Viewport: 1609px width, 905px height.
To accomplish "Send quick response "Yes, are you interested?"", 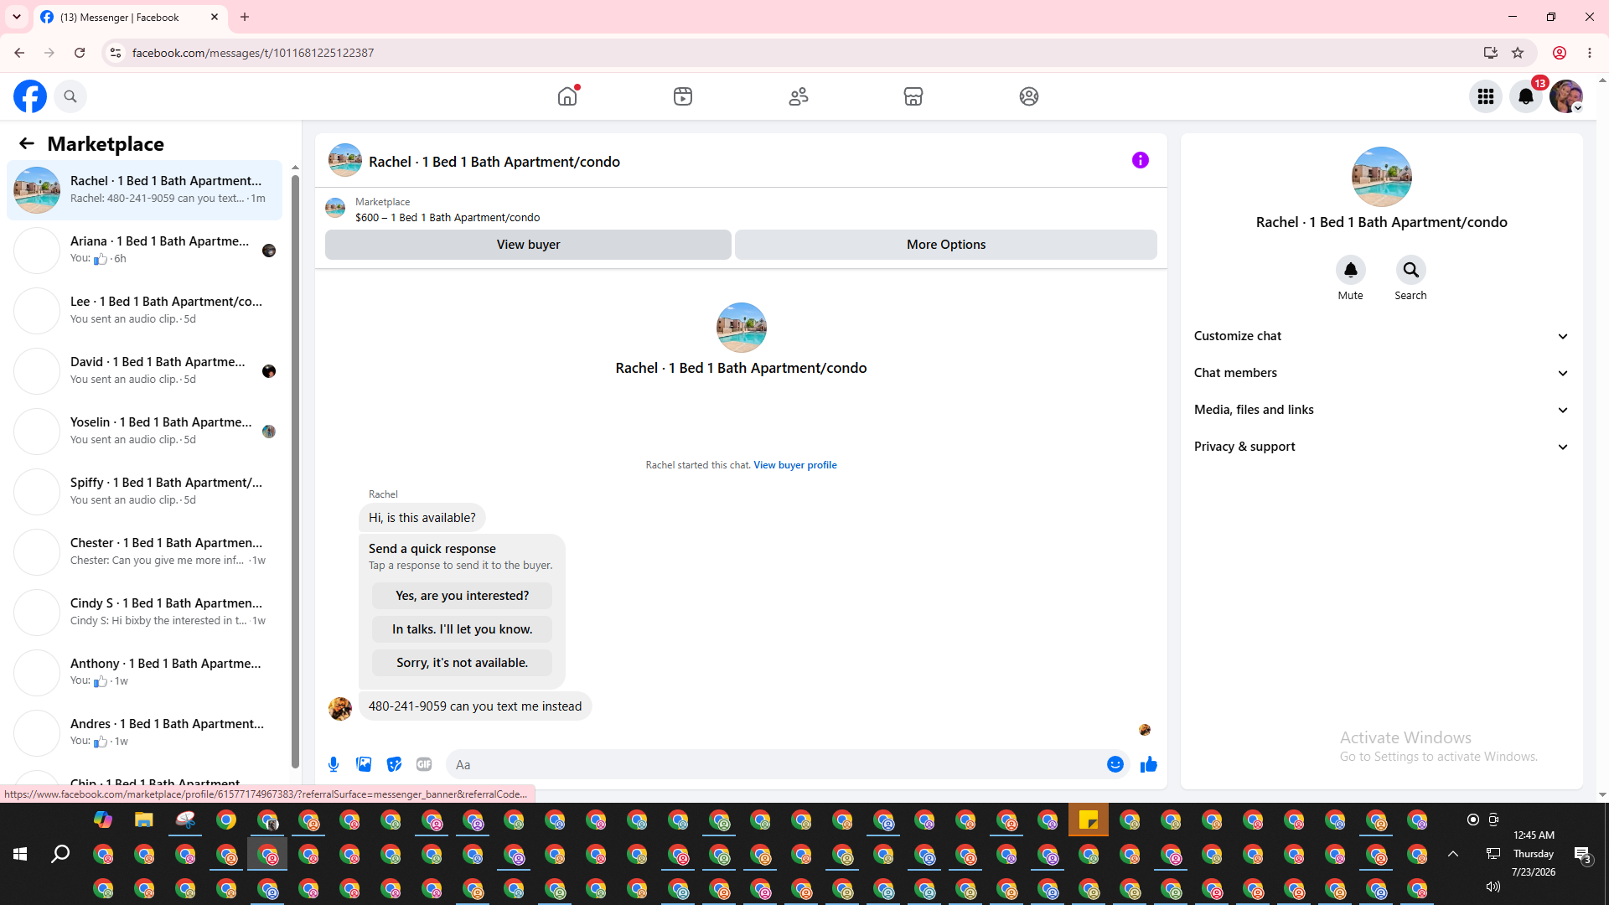I will point(463,596).
